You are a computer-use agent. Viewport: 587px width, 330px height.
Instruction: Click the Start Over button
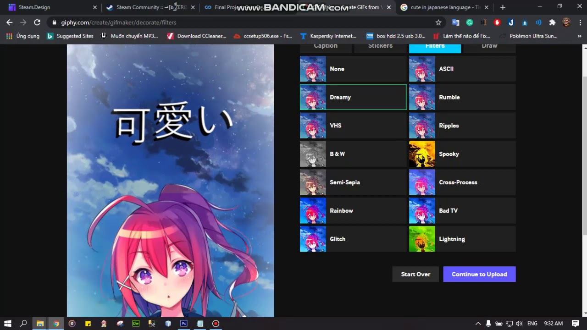[x=415, y=274]
